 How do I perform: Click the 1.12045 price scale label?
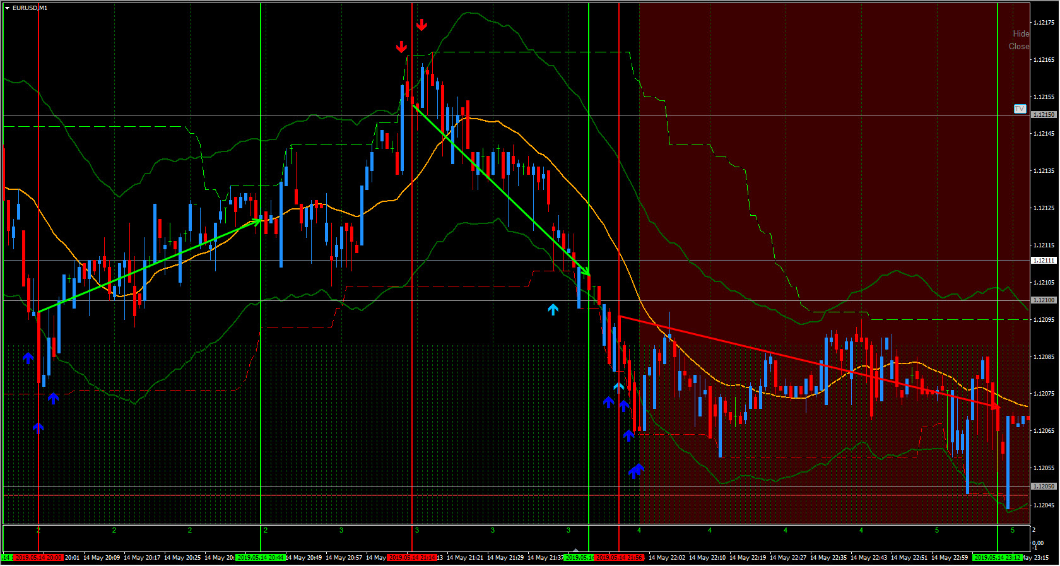click(x=1044, y=505)
